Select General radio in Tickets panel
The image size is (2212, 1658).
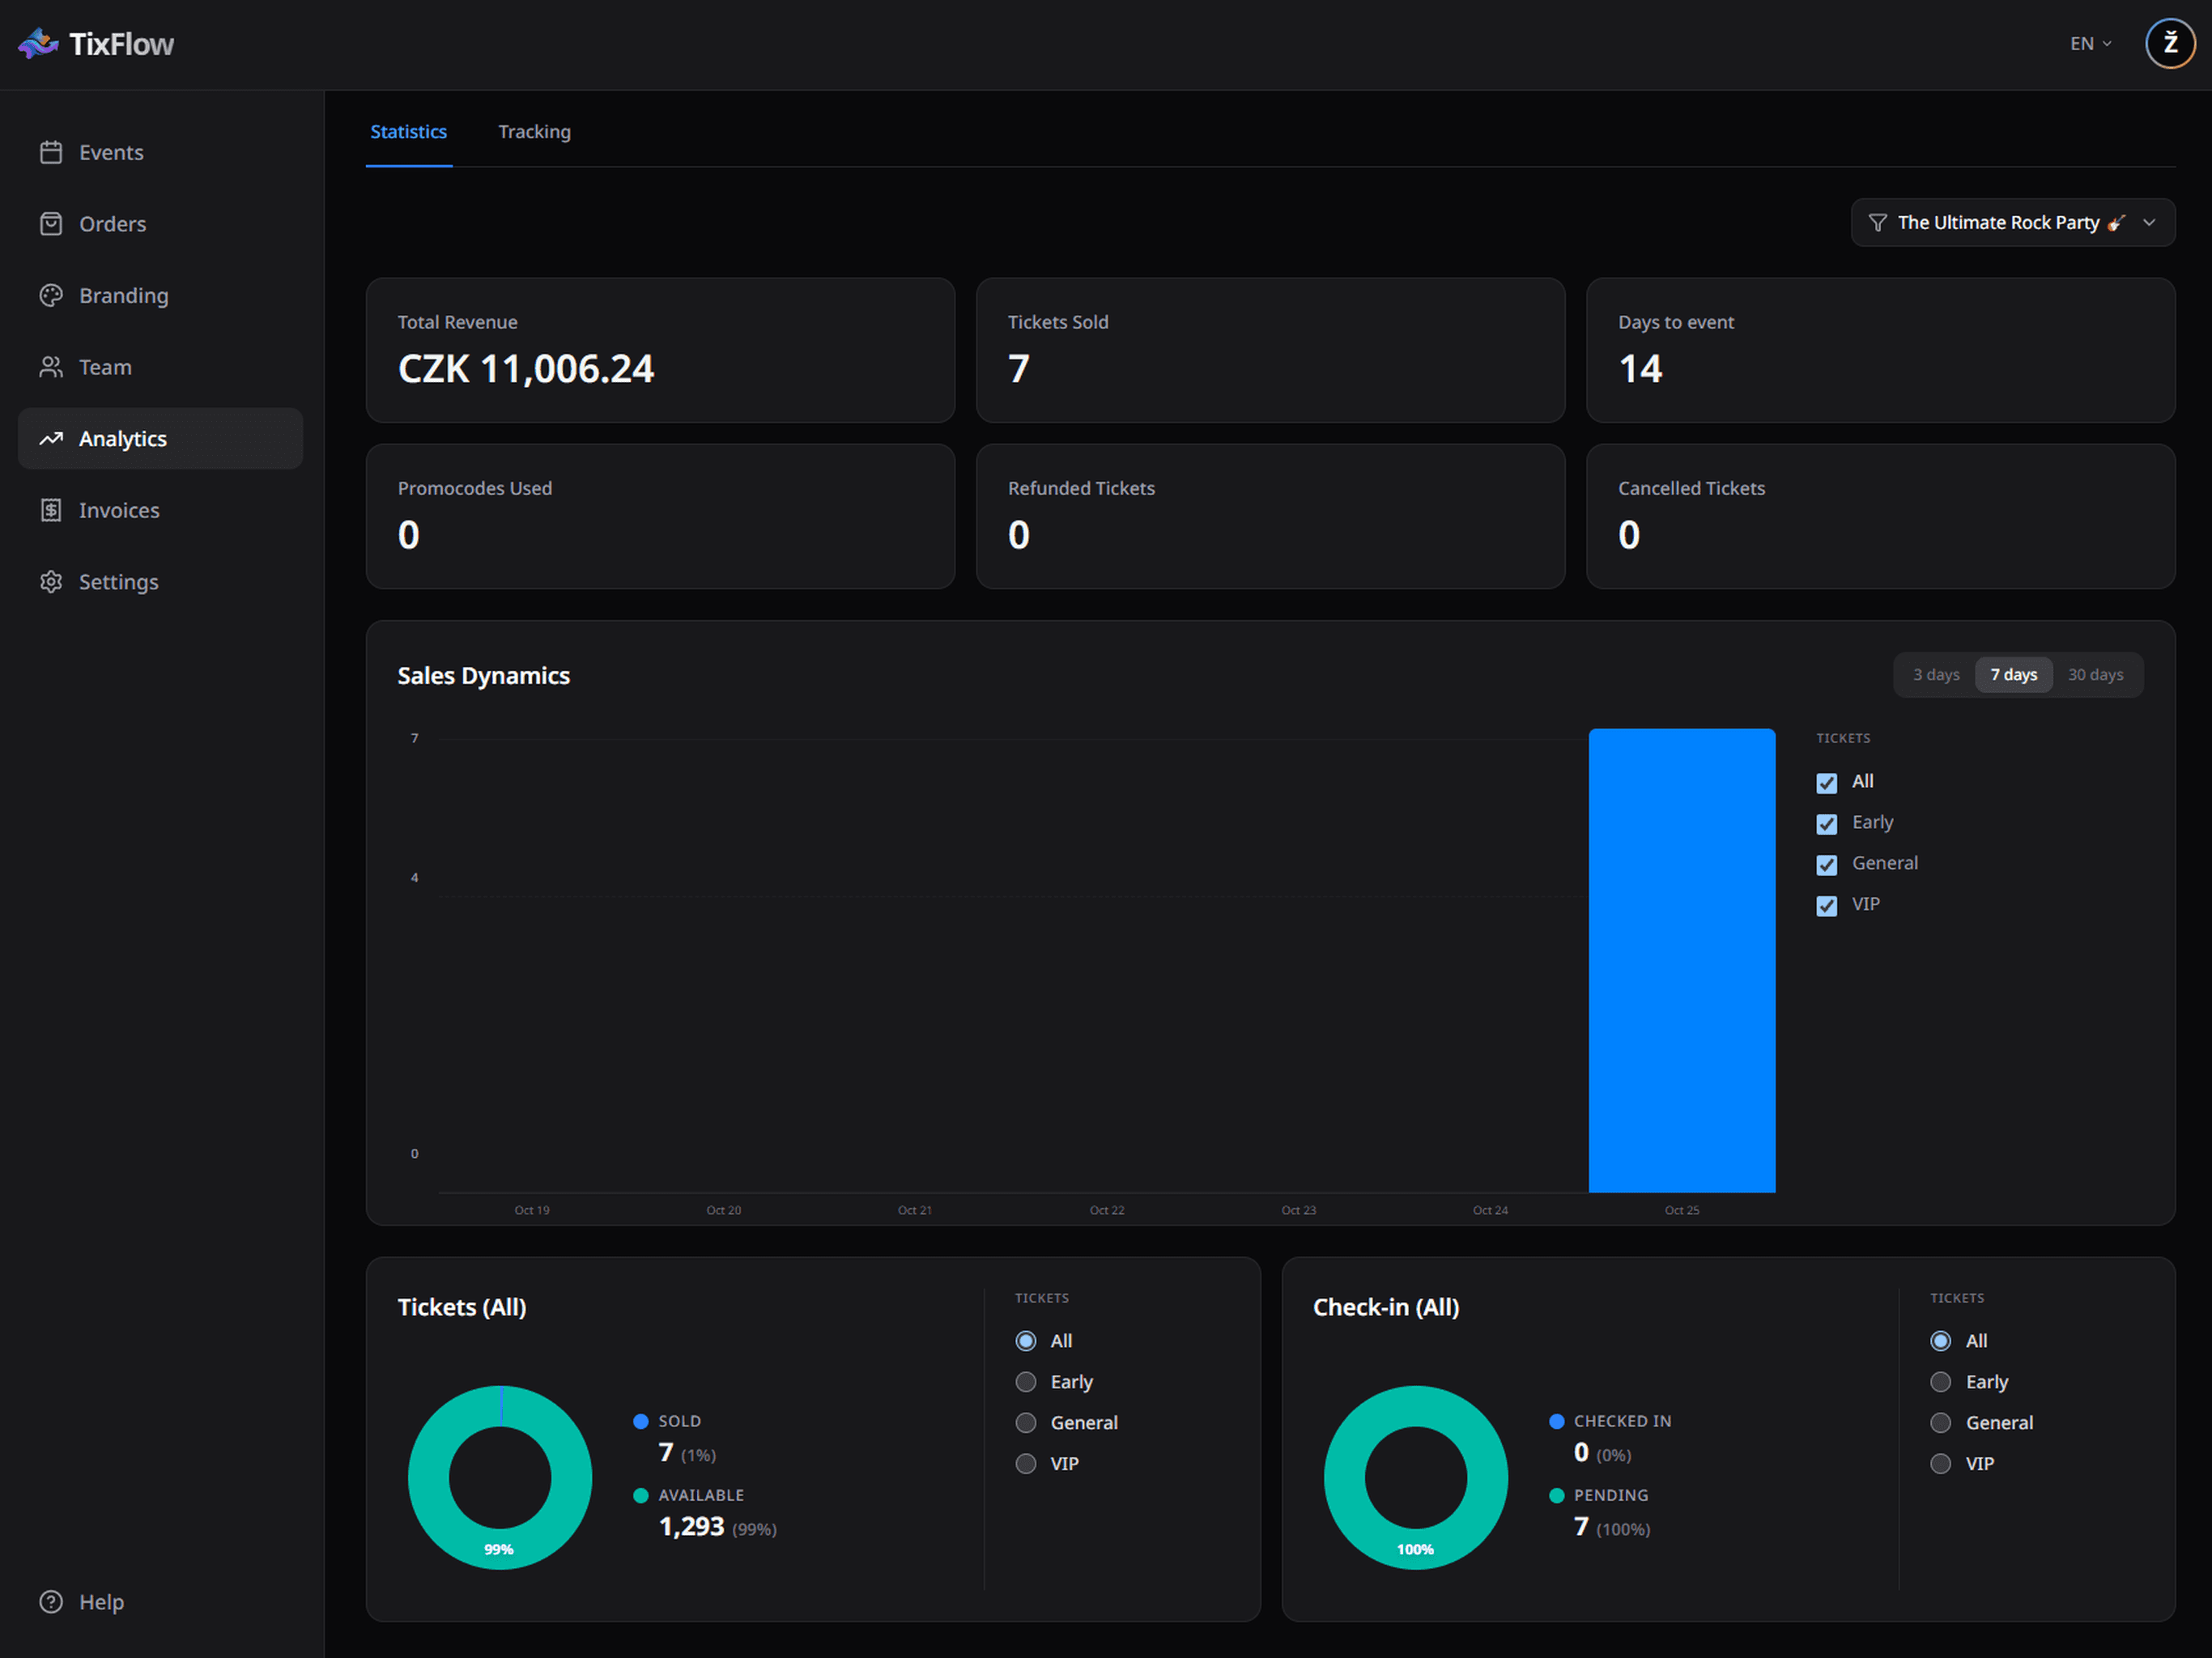[1026, 1423]
